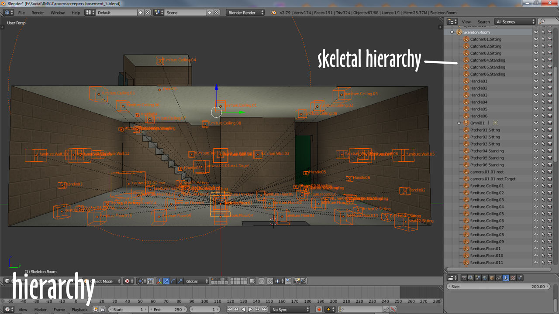This screenshot has height=314, width=559.
Task: Expand the Omni01 tree node
Action: point(459,123)
